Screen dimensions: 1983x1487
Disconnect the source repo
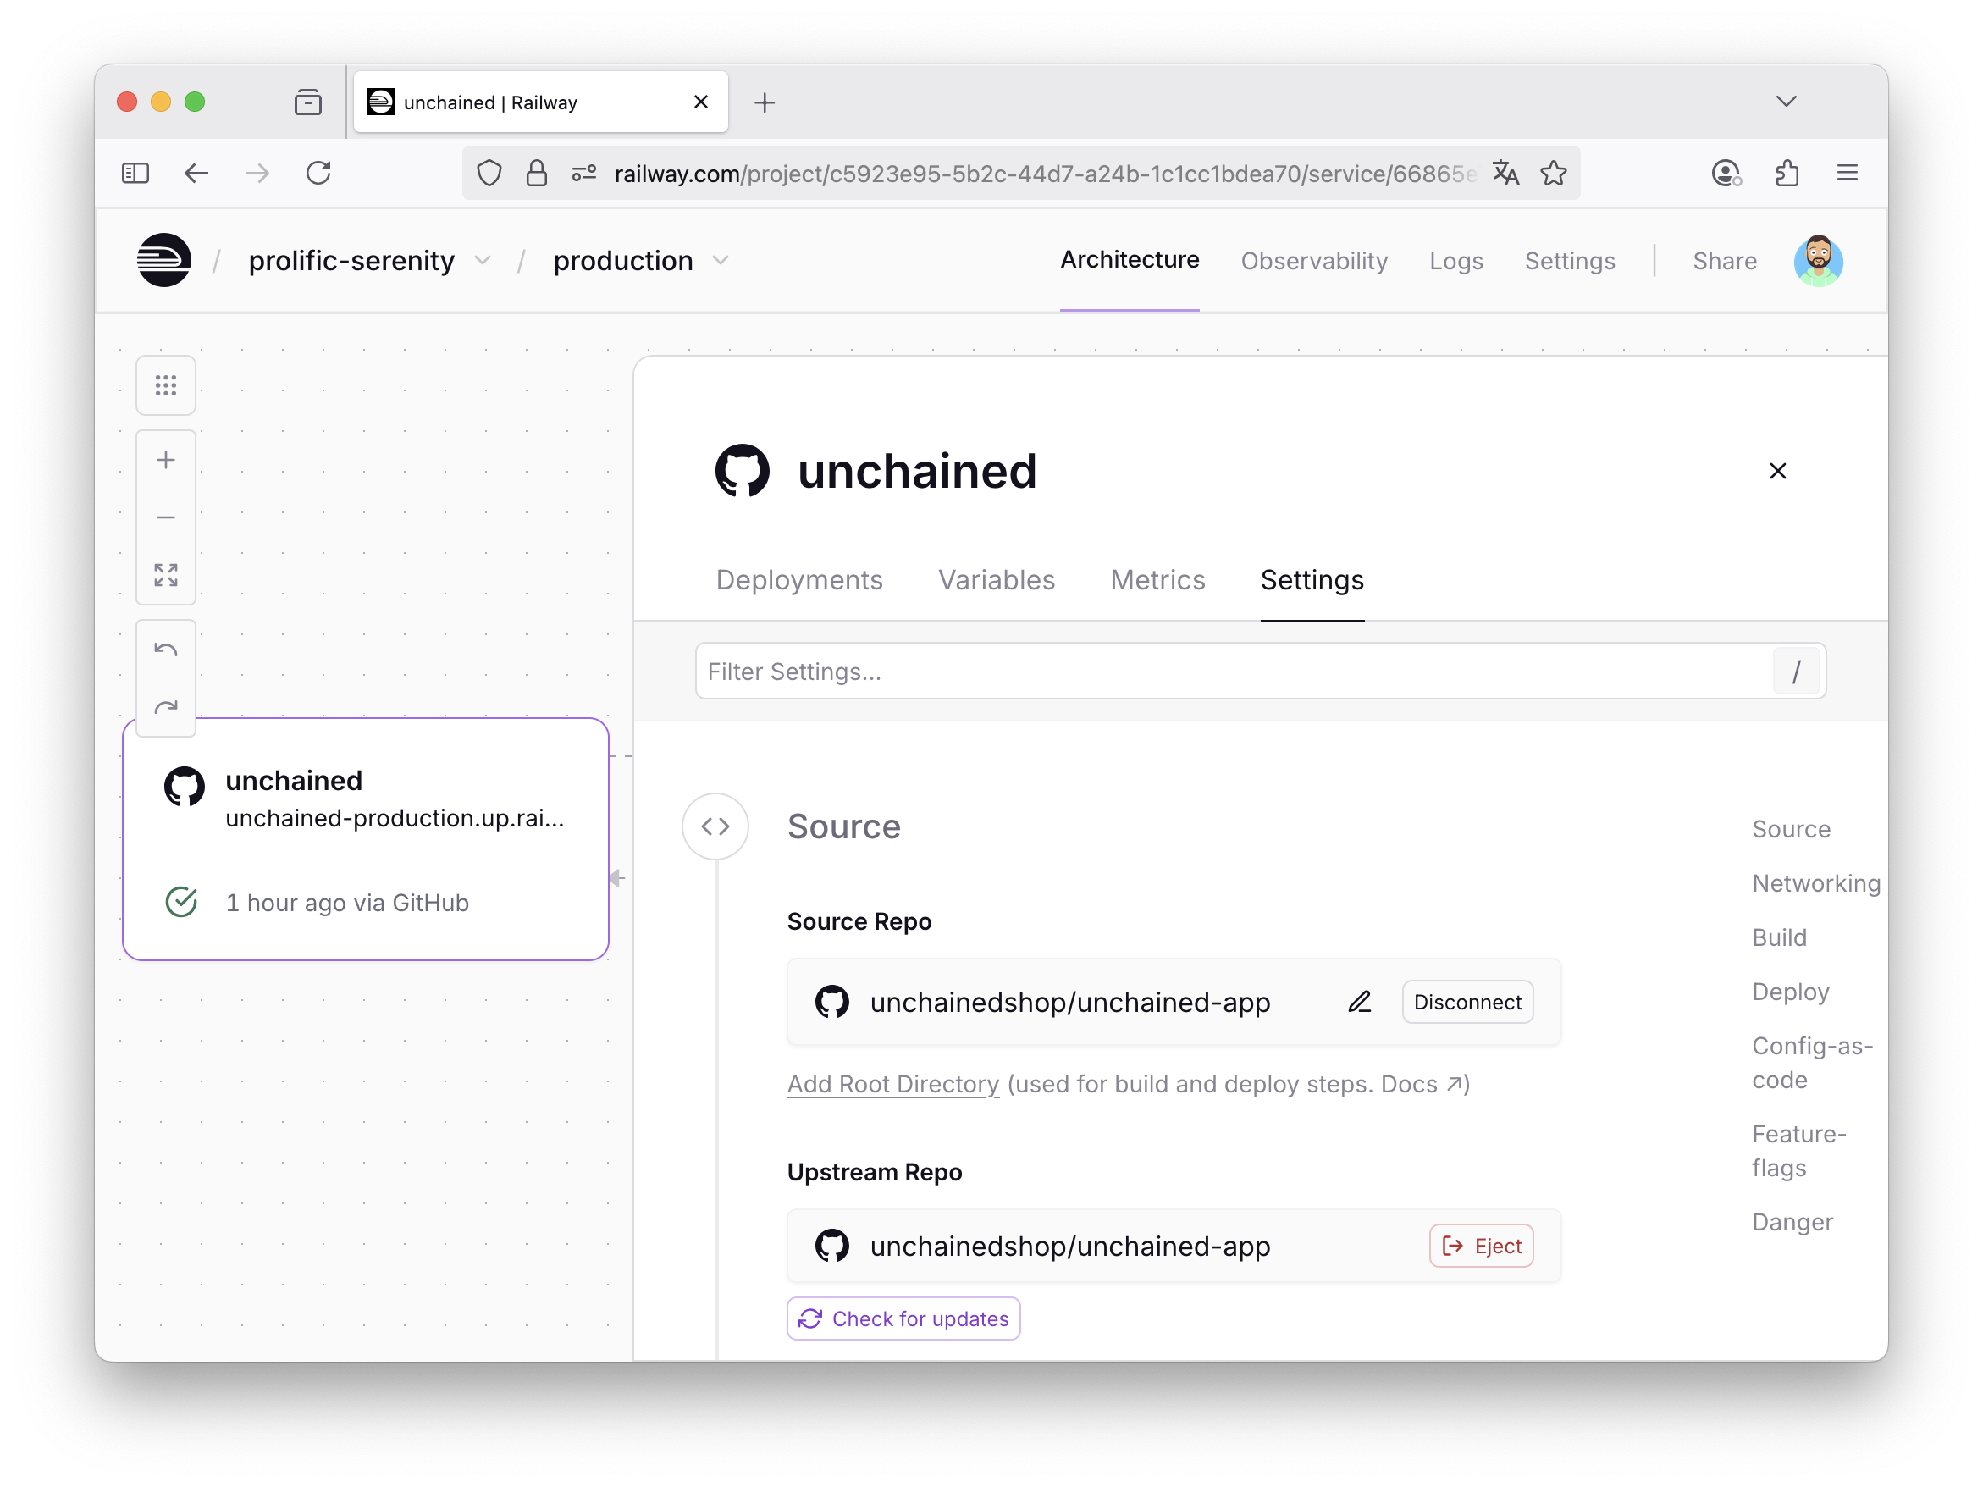[x=1467, y=1001]
